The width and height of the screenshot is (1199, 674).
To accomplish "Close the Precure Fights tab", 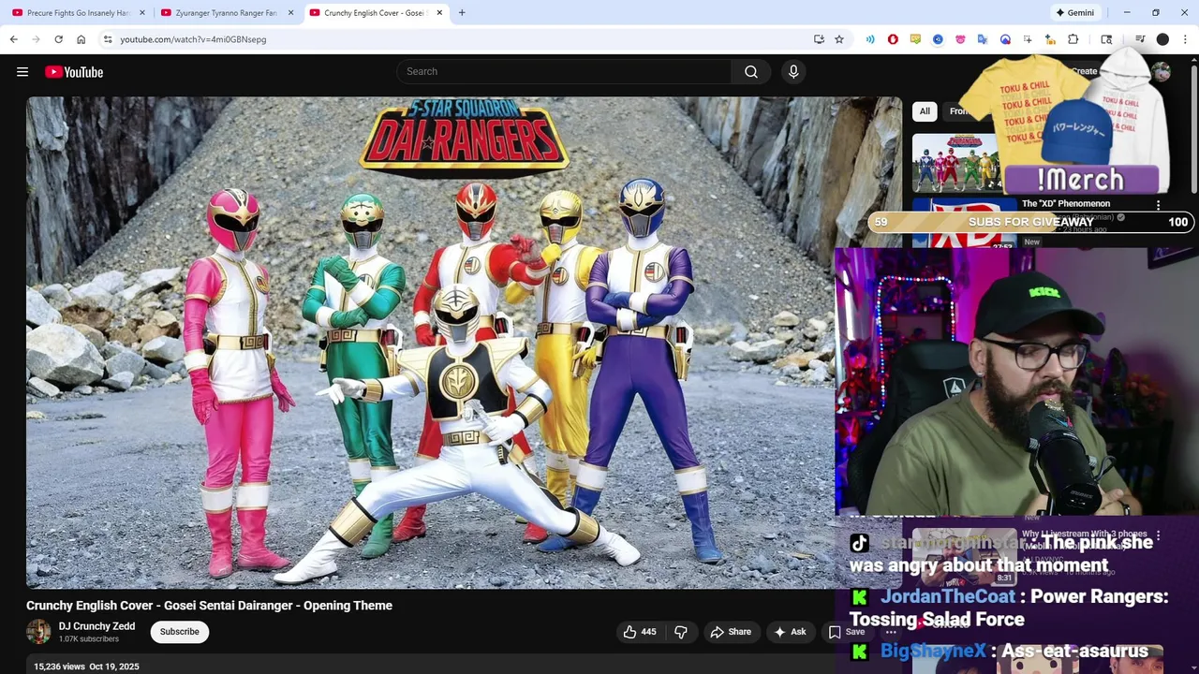I will pyautogui.click(x=142, y=13).
